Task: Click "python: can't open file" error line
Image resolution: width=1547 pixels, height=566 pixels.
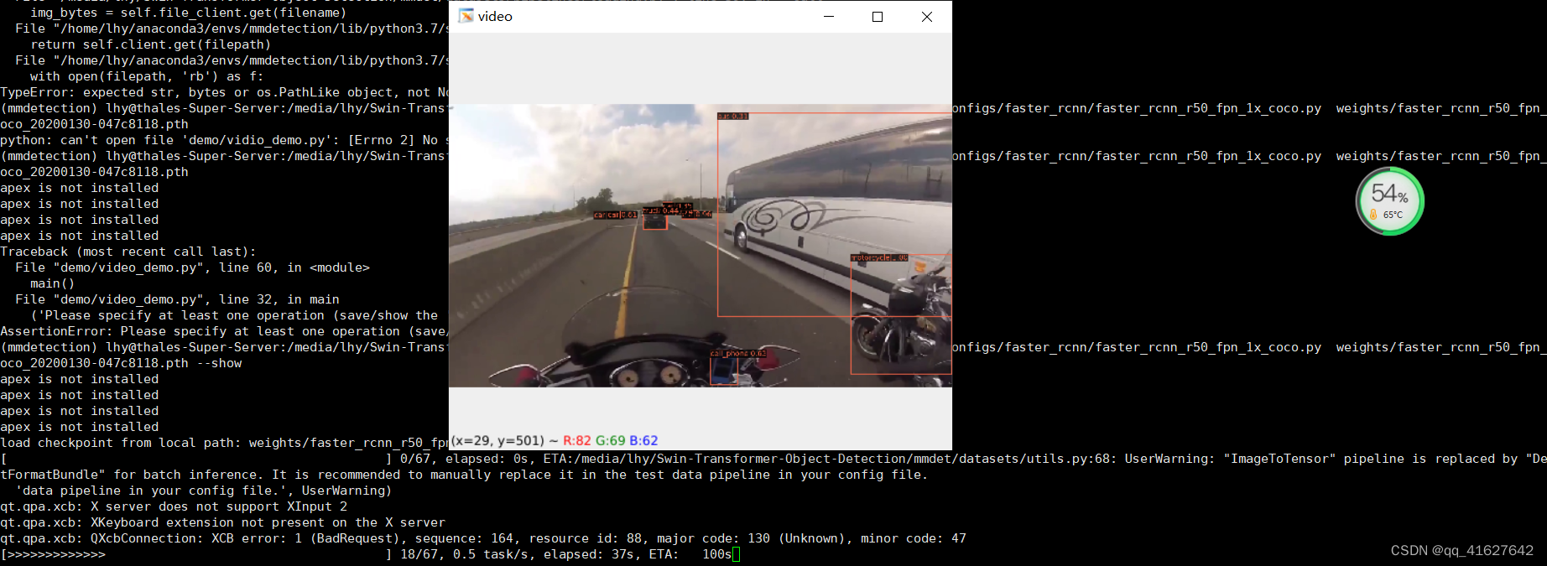Action: [x=224, y=140]
